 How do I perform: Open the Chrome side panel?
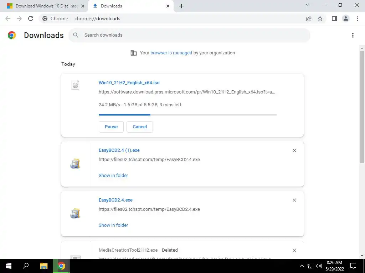click(x=334, y=18)
